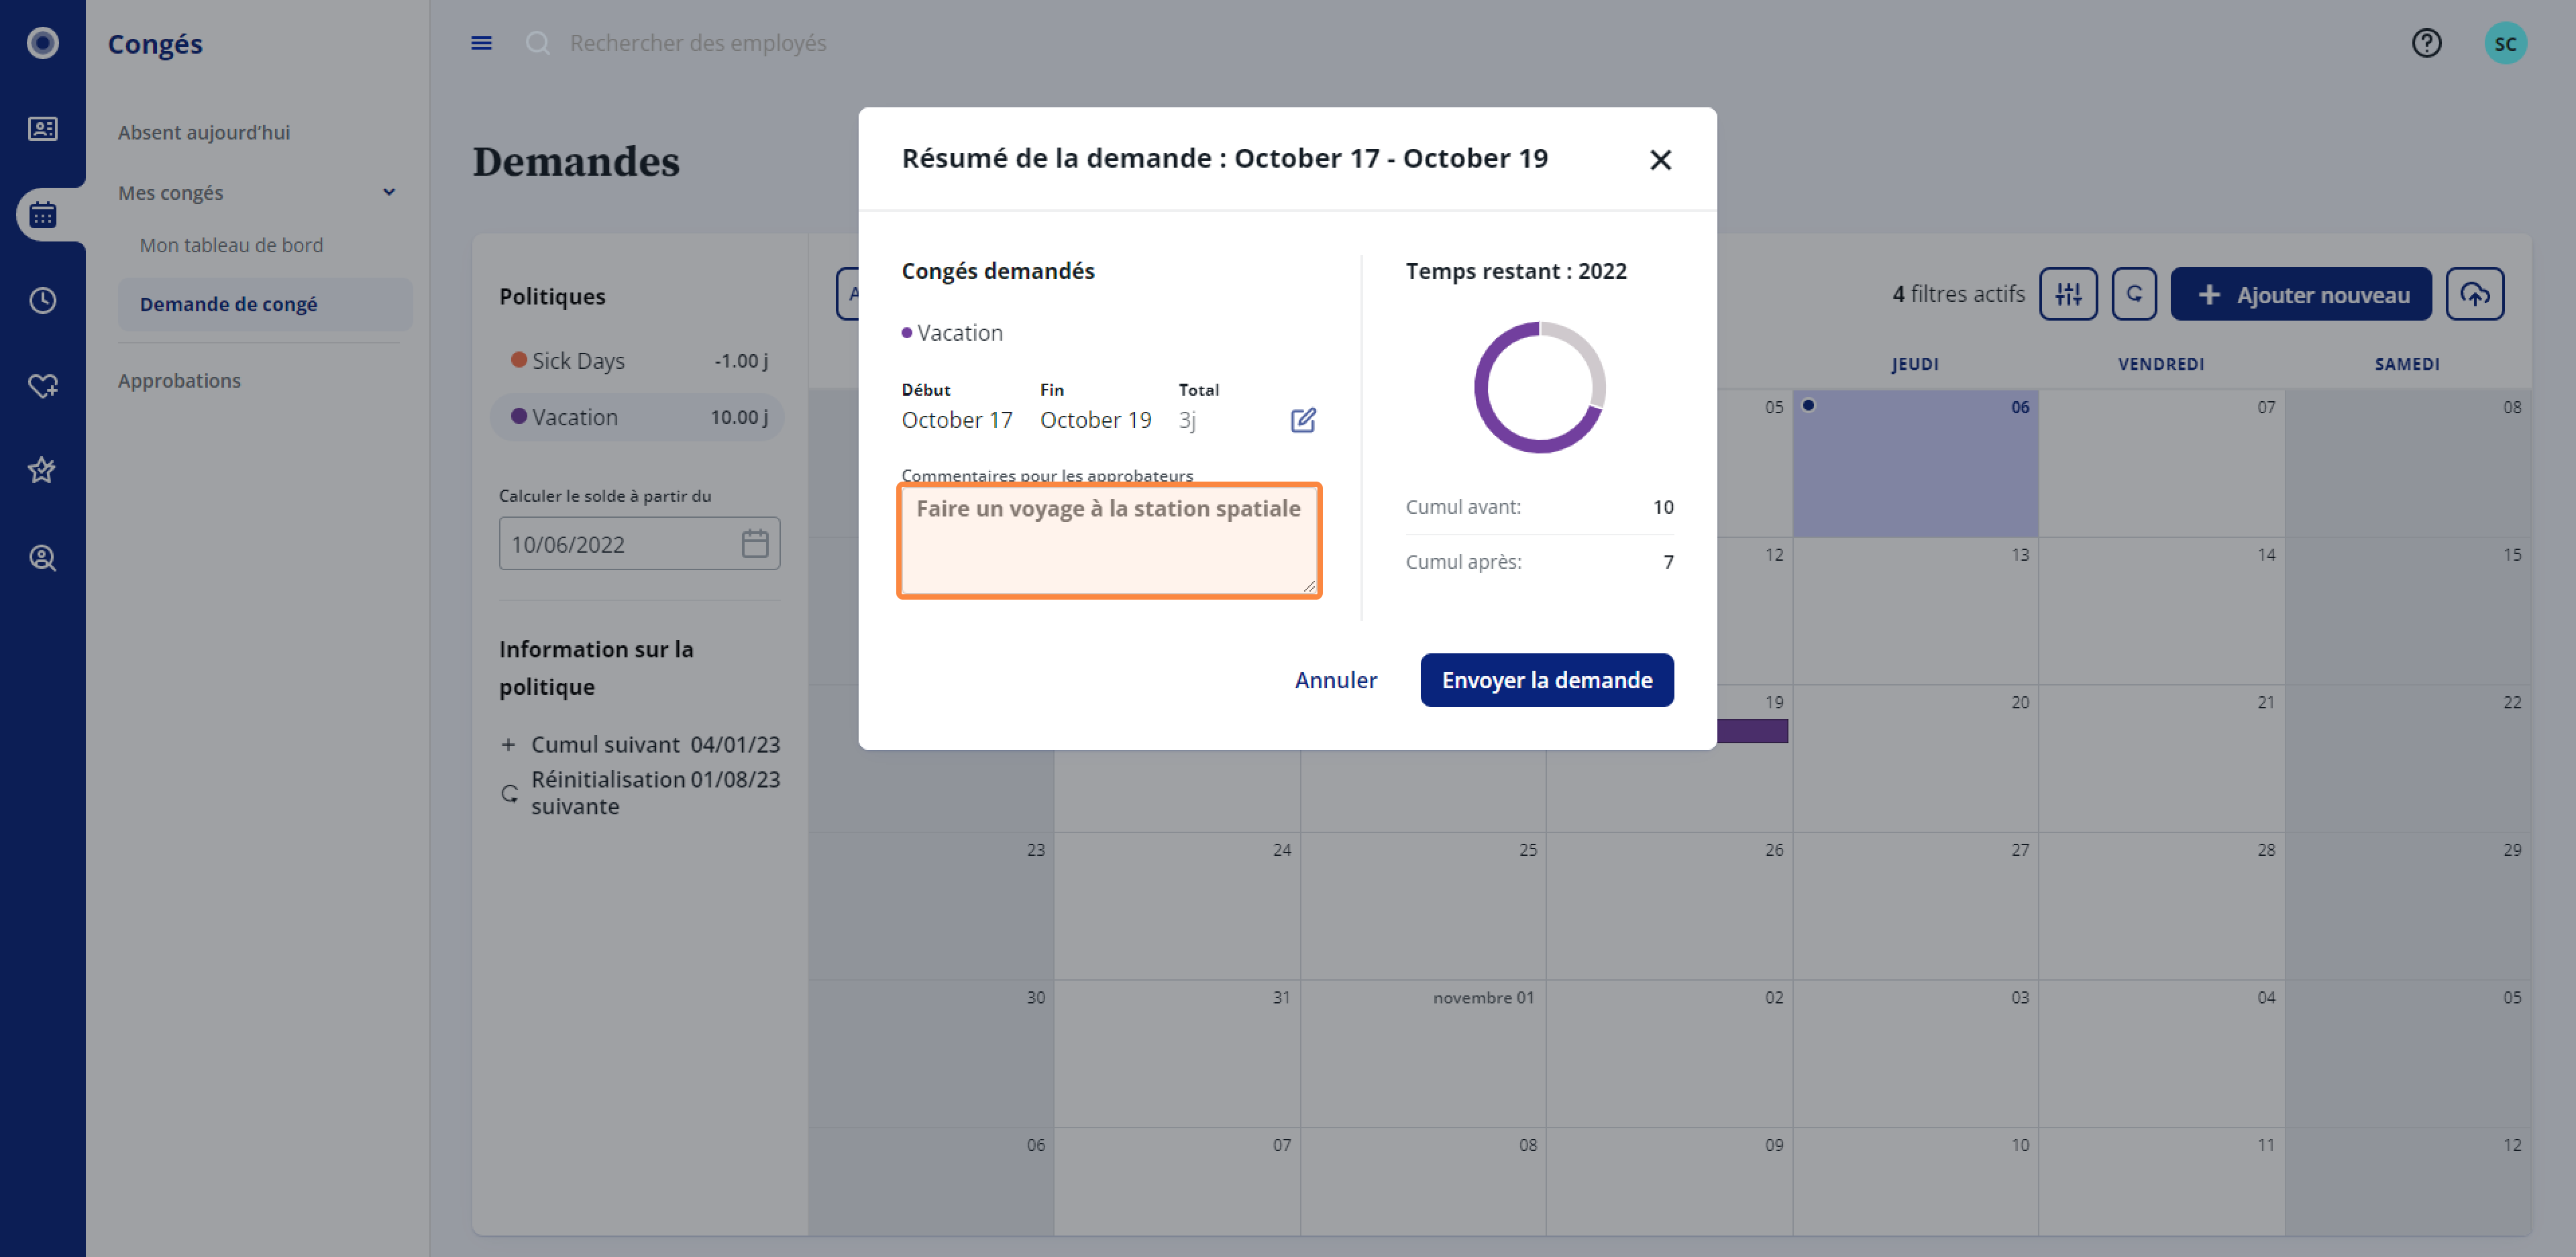Image resolution: width=2576 pixels, height=1257 pixels.
Task: Open Mon tableau de bord
Action: pyautogui.click(x=231, y=245)
